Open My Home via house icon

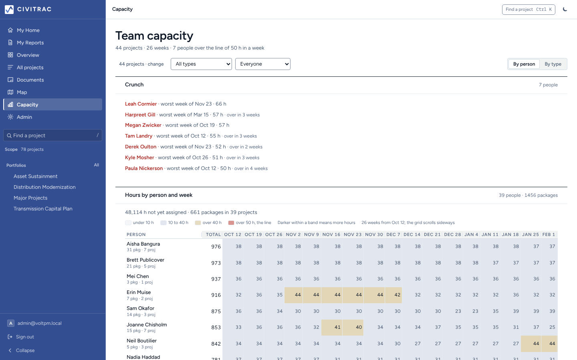[x=10, y=30]
